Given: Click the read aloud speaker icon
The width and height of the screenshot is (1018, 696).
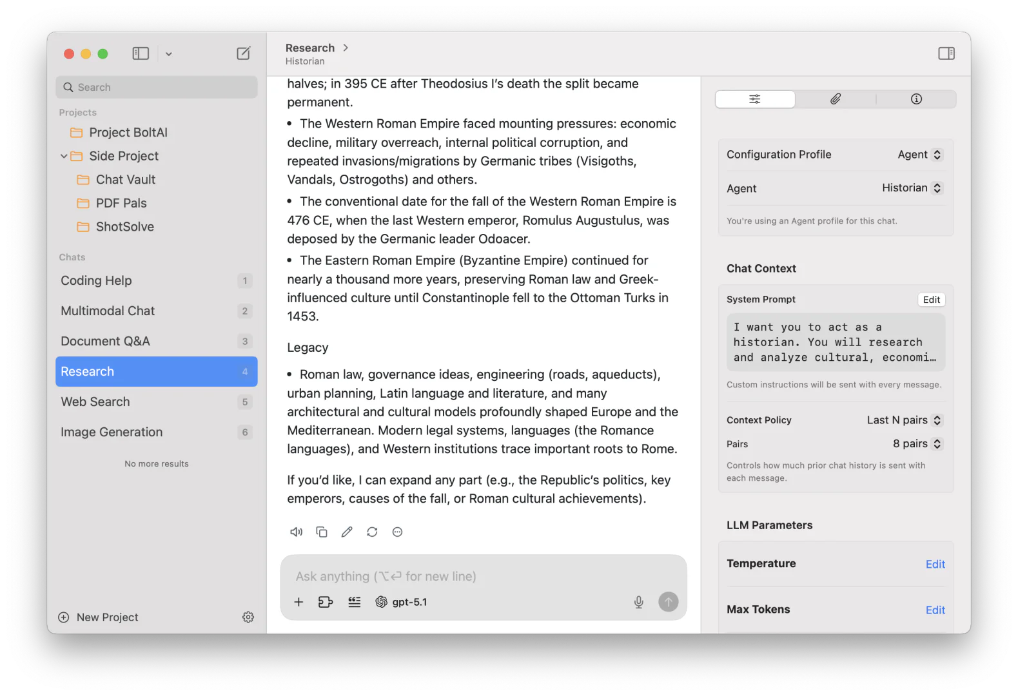Looking at the screenshot, I should coord(296,532).
